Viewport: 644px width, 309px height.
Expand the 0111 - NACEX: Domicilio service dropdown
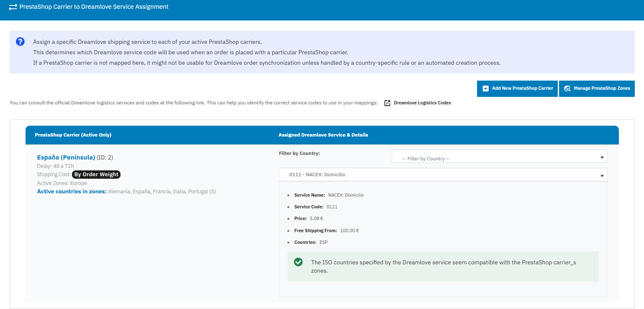(443, 175)
